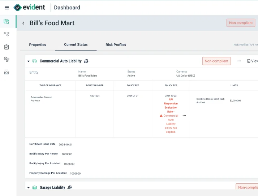Click the Commercial Auto Liability vehicle icon

point(35,61)
